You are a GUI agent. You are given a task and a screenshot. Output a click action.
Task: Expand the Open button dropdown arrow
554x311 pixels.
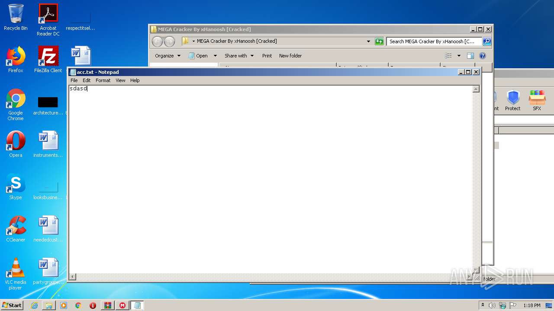click(215, 56)
